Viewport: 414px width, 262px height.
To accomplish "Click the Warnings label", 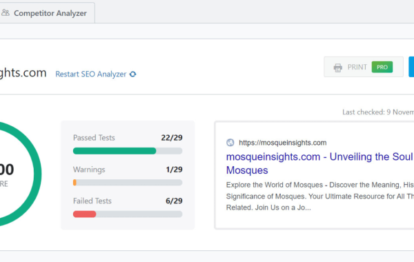I will (x=89, y=170).
